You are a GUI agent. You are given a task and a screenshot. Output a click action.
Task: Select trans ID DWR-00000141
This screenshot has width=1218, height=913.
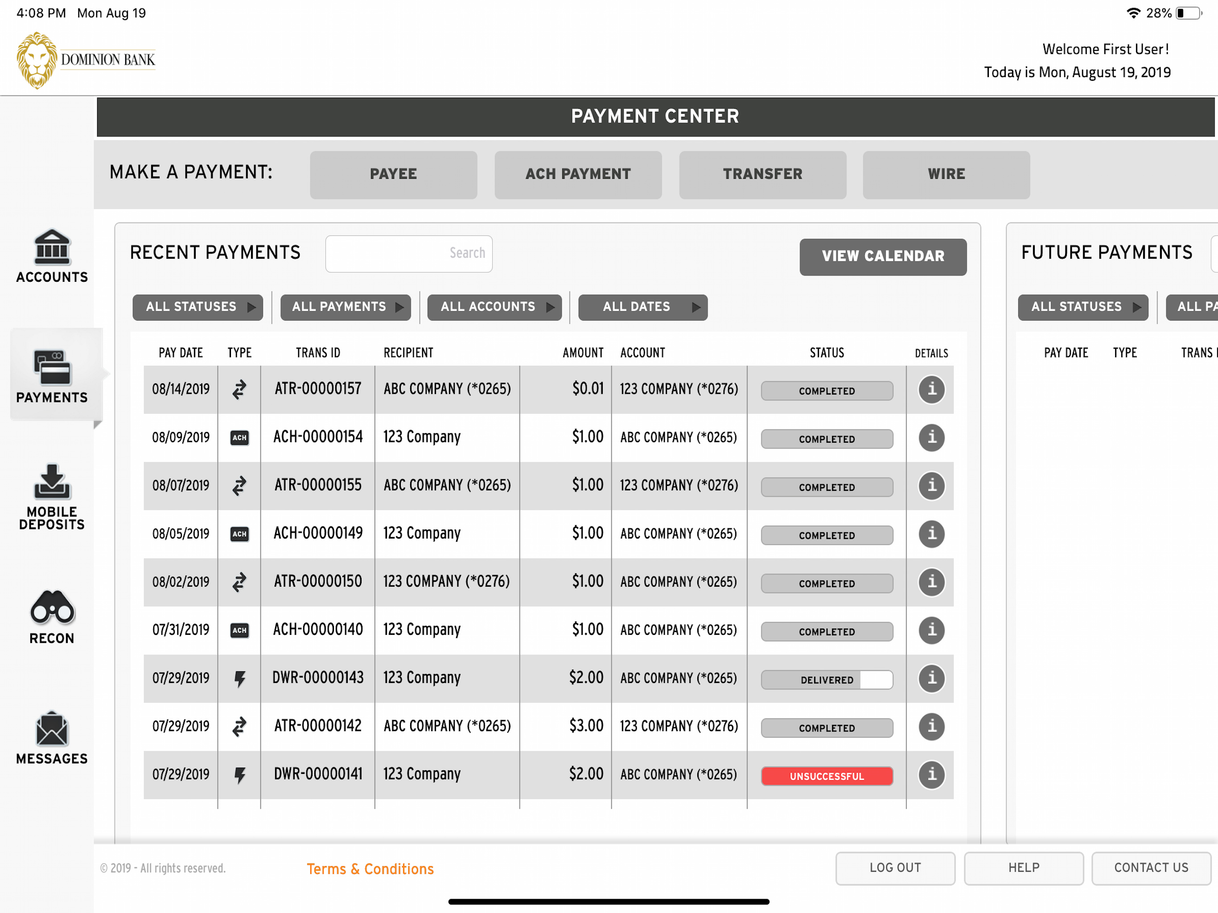(x=318, y=773)
